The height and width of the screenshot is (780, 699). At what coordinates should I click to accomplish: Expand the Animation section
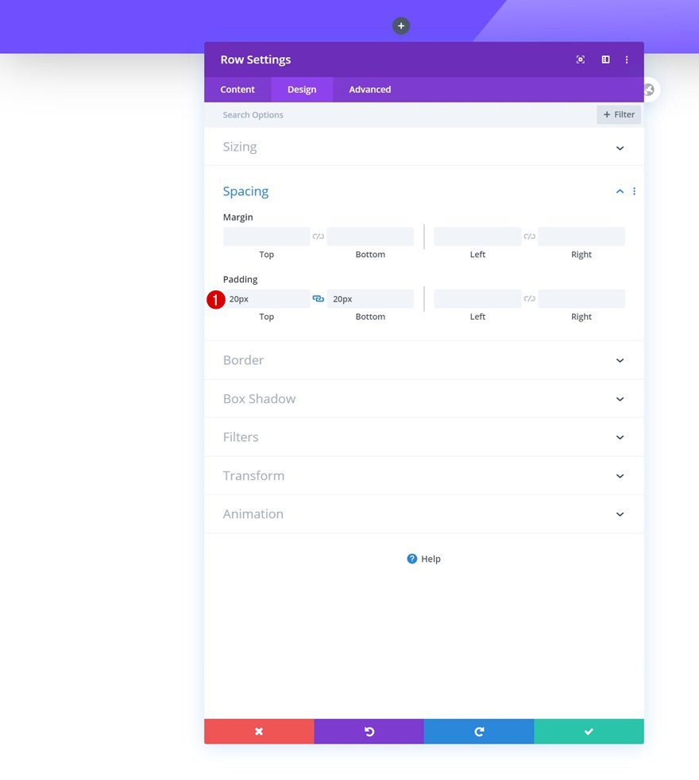point(424,514)
